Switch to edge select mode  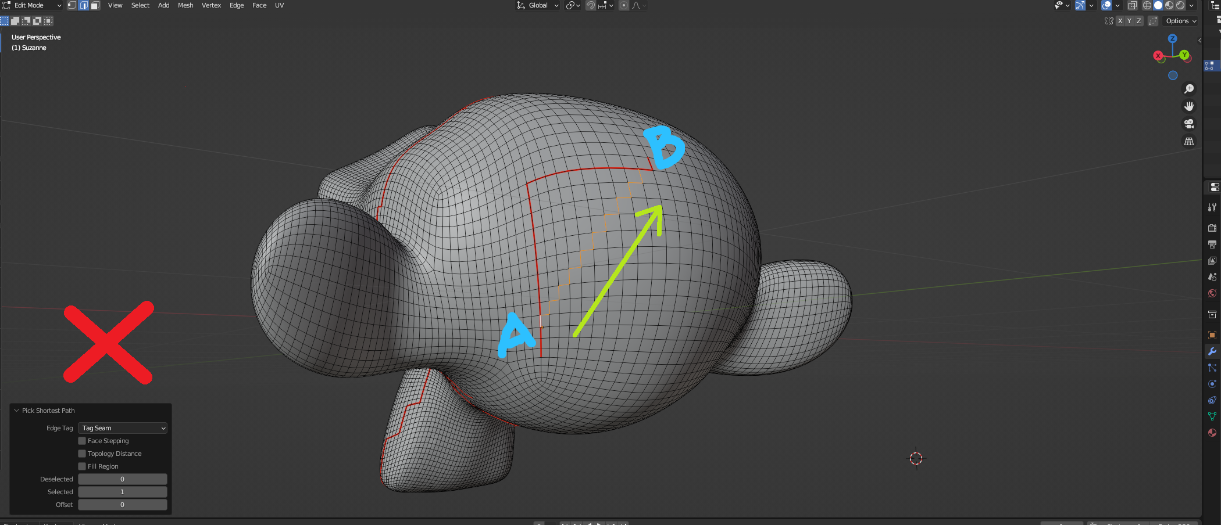coord(84,5)
